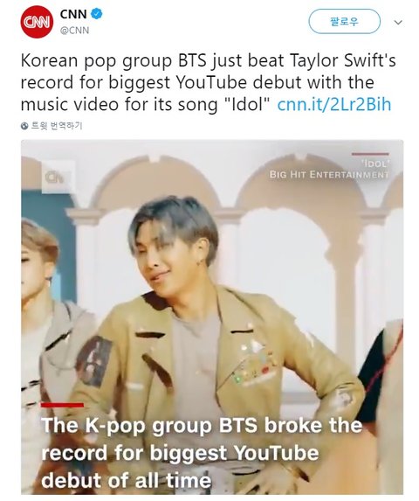This screenshot has width=419, height=501.
Task: Expand the tweet options chevron menu
Action: coord(398,23)
